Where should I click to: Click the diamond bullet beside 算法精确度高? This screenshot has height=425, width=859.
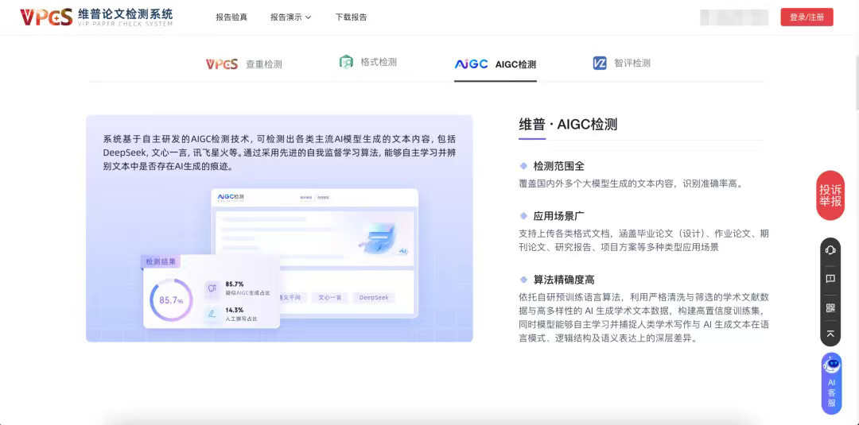(523, 280)
